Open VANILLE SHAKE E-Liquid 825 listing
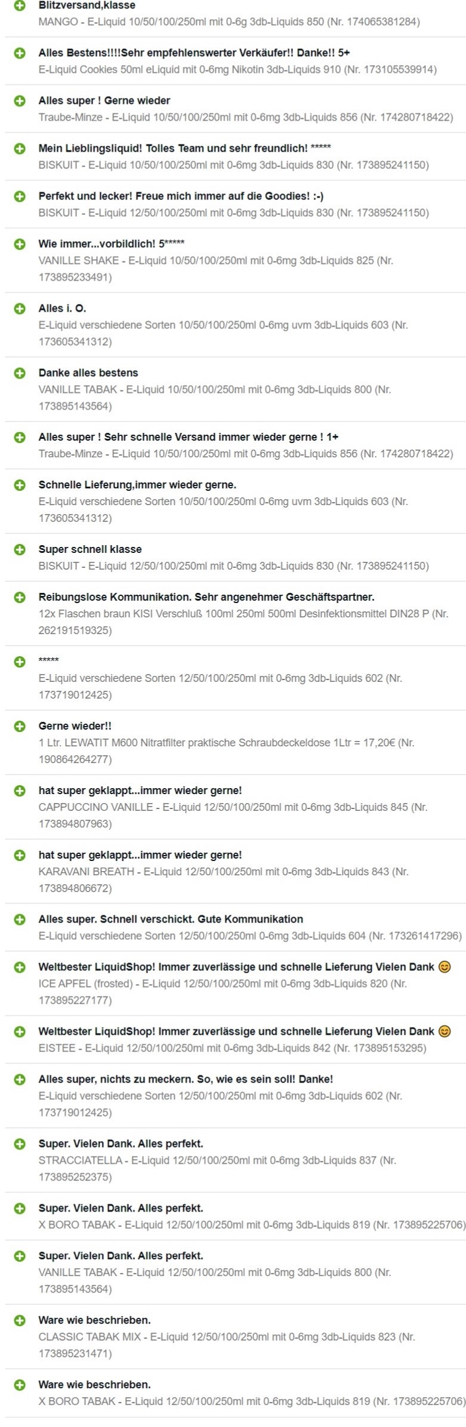This screenshot has width=466, height=1427. (x=216, y=269)
